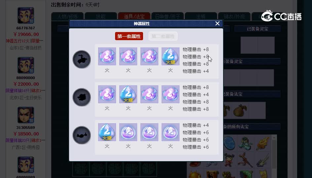Click last purple gem in third row
This screenshot has width=312, height=178.
(170, 132)
